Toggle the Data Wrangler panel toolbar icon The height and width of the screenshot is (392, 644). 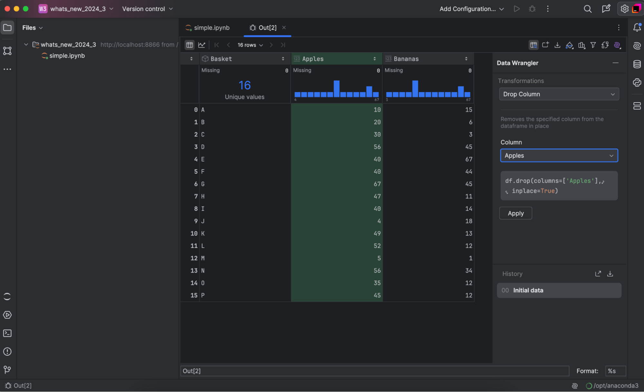(x=533, y=45)
